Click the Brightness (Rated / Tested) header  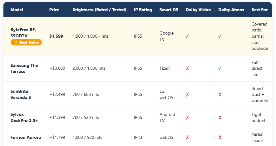point(99,10)
